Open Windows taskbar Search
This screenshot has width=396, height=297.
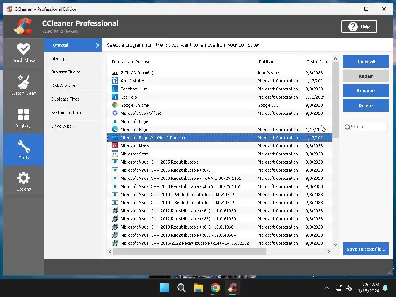point(181,288)
